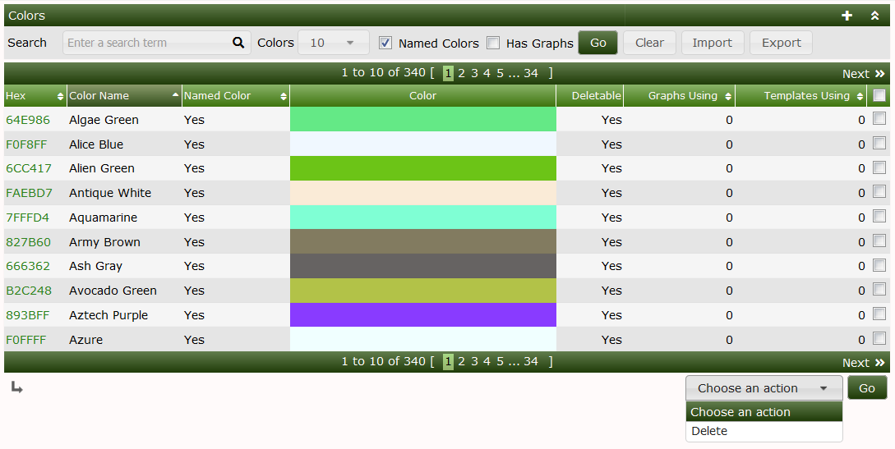The image size is (895, 449).
Task: Enable the Has Graphs checkbox
Action: pos(493,43)
